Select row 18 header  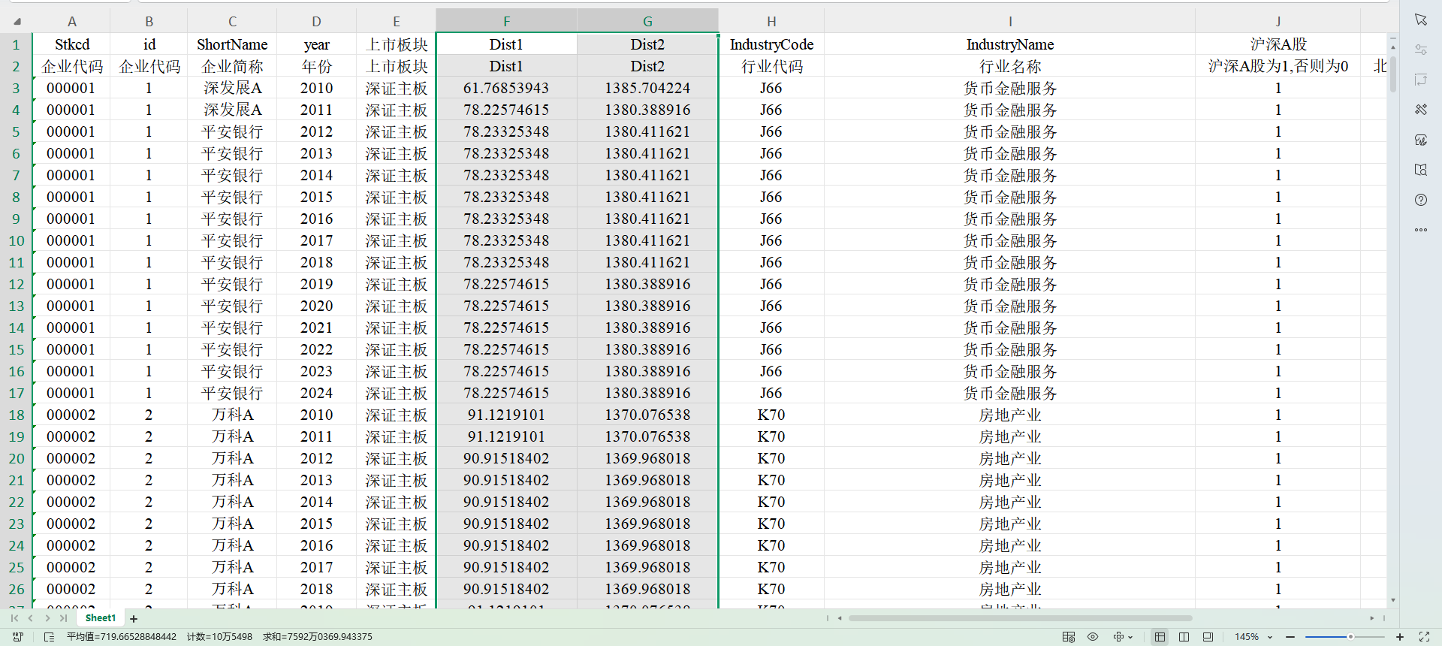click(17, 415)
